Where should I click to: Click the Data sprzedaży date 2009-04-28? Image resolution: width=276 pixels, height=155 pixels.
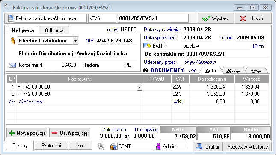(x=197, y=38)
